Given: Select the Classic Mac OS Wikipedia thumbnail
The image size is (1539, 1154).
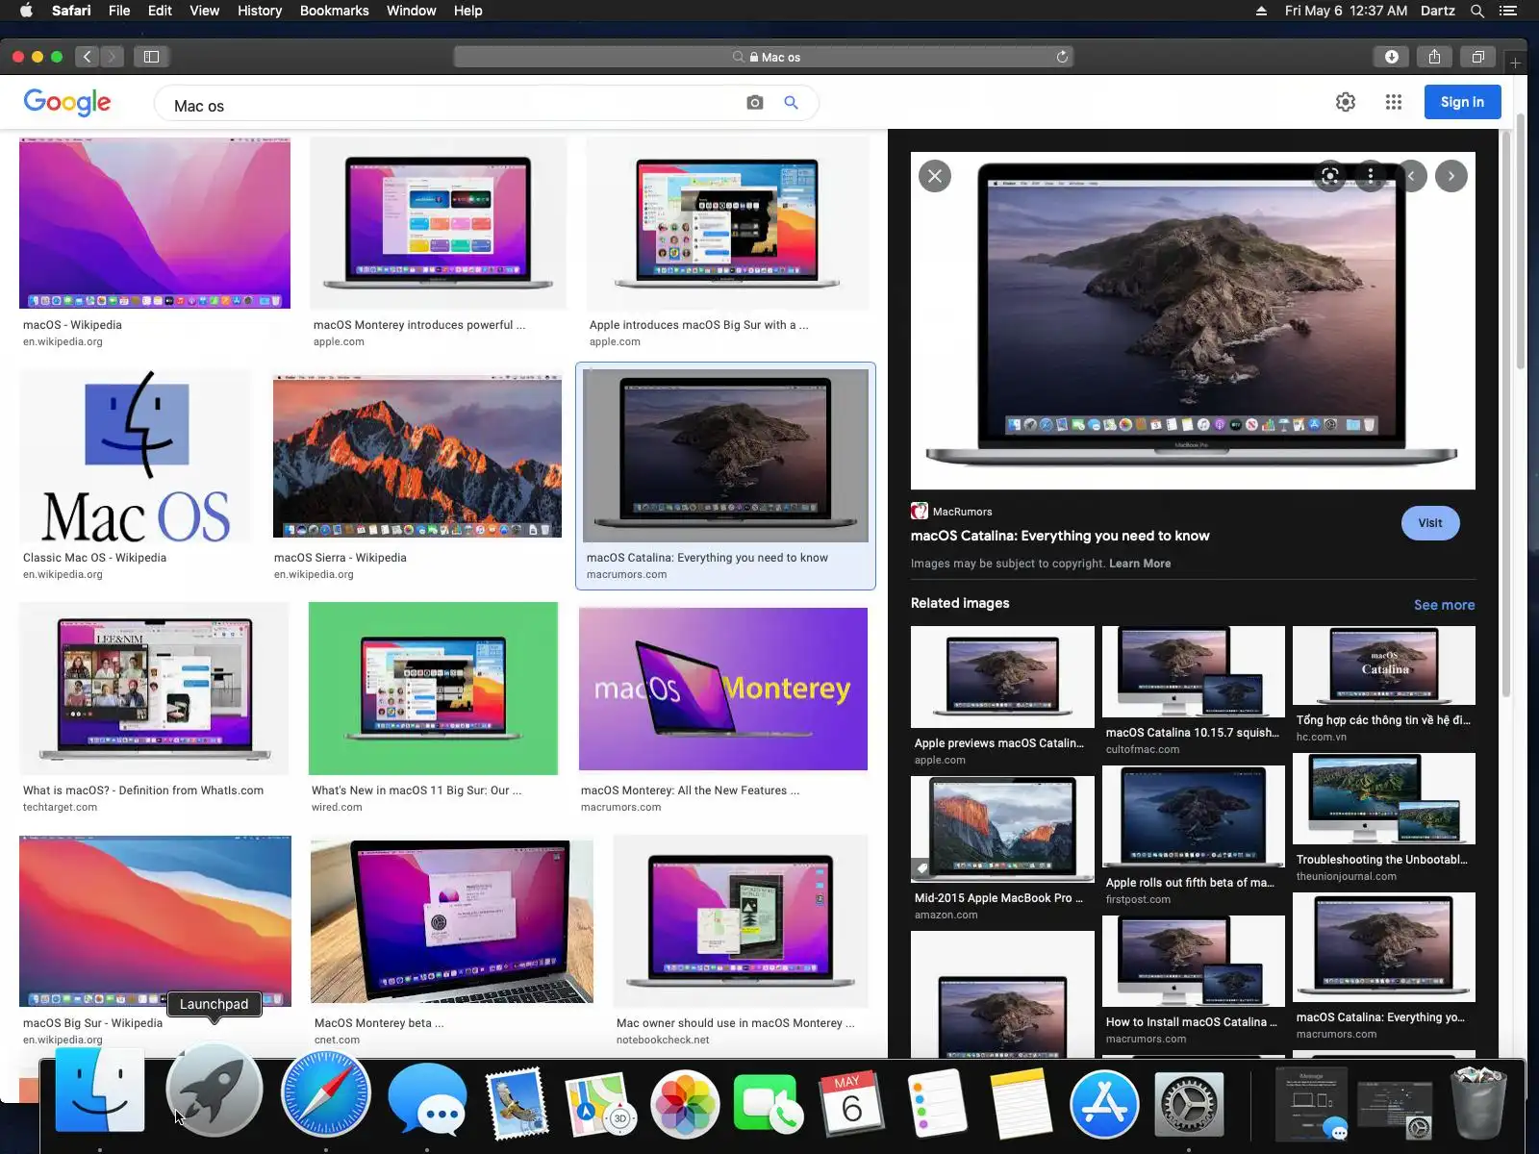Looking at the screenshot, I should click(136, 457).
